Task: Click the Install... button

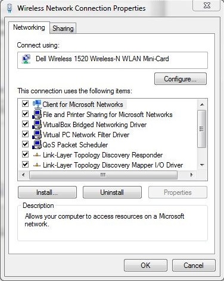Action: coord(47,192)
